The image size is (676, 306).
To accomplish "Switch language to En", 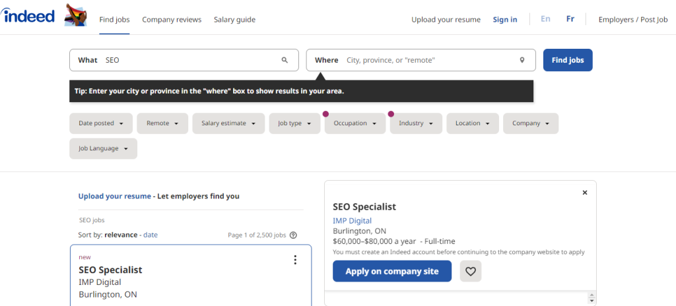I will pyautogui.click(x=545, y=19).
